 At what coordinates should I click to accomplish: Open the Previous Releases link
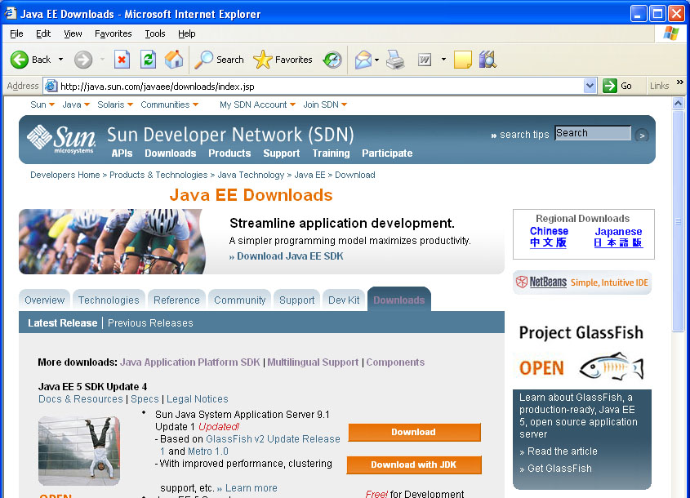150,322
